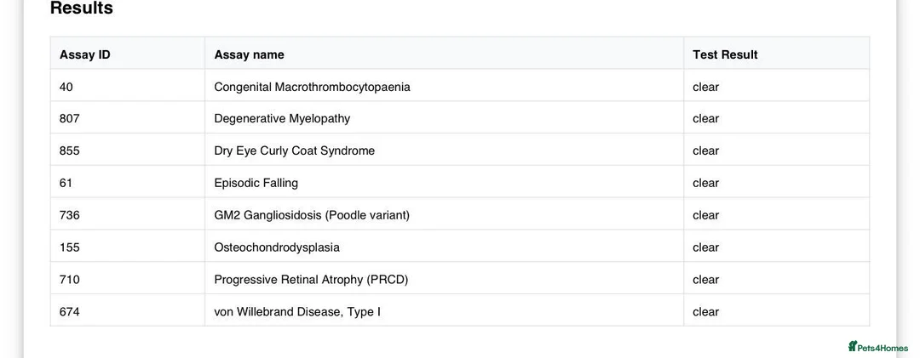Click the Osteochondrodysplasia assay name

click(277, 247)
